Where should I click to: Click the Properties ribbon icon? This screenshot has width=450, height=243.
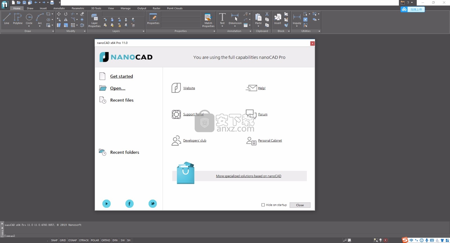153,19
